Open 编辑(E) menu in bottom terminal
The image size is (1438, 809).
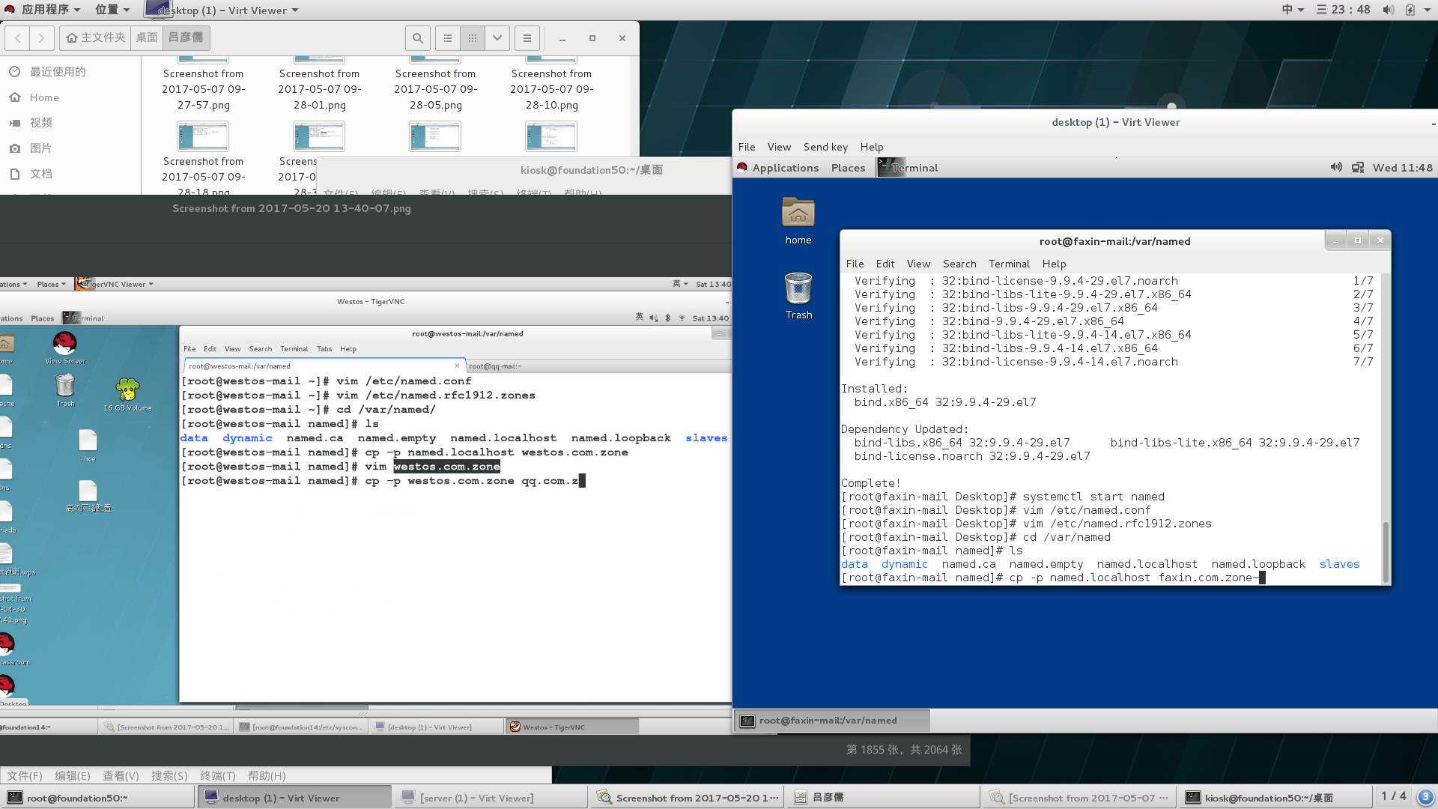coord(73,776)
